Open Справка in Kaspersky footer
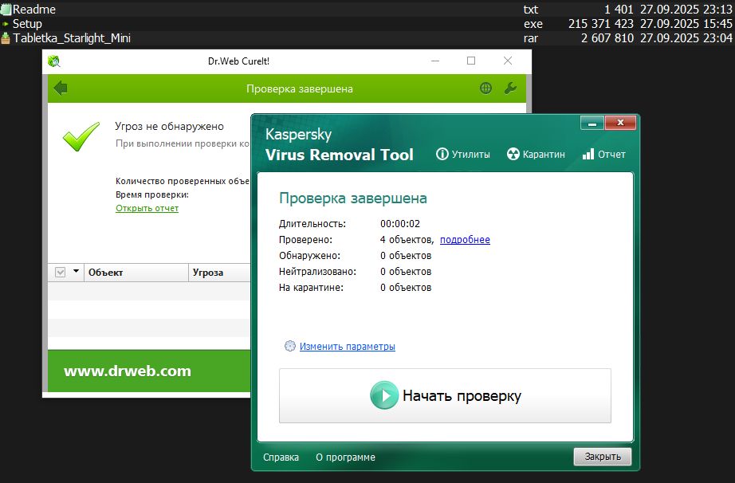The image size is (735, 483). click(x=281, y=457)
